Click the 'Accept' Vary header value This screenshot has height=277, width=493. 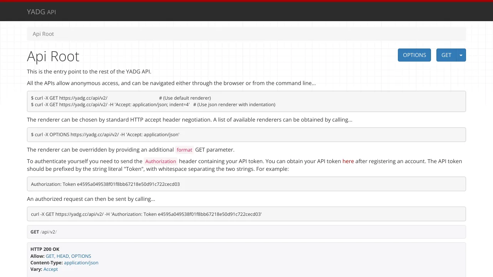point(50,269)
